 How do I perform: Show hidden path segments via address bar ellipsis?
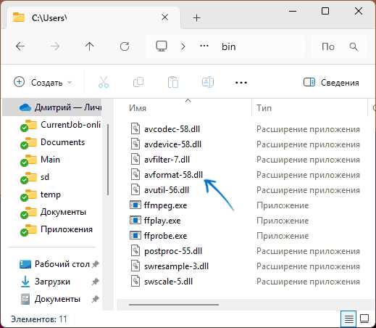[x=204, y=46]
